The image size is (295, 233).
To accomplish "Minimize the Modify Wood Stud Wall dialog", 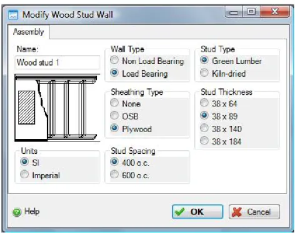I will [x=234, y=12].
